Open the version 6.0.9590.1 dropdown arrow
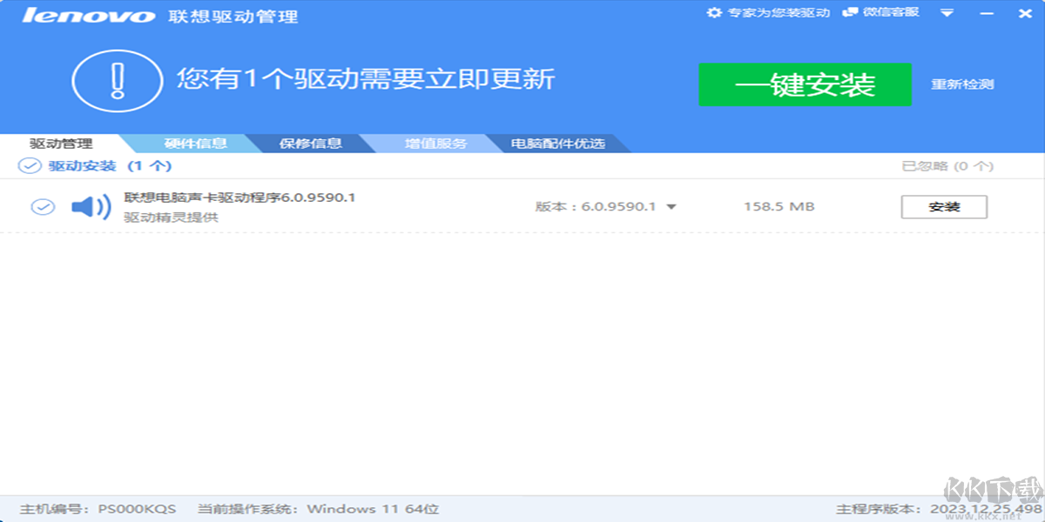Viewport: 1045px width, 522px height. 671,207
